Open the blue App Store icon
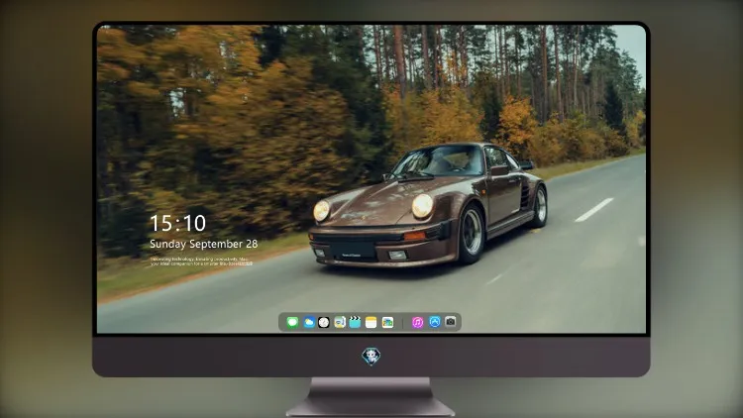The width and height of the screenshot is (743, 418). click(x=435, y=322)
